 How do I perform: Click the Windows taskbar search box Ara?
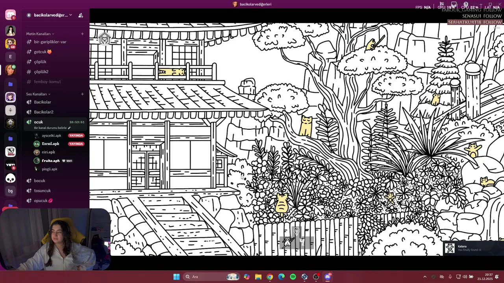(211, 277)
